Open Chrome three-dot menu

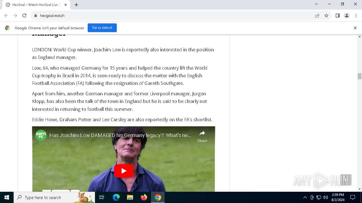tap(356, 16)
